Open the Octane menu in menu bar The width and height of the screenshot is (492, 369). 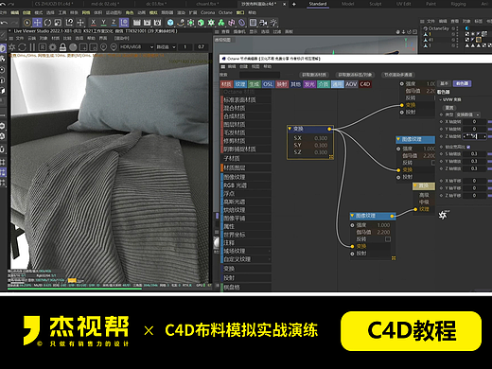tap(225, 12)
